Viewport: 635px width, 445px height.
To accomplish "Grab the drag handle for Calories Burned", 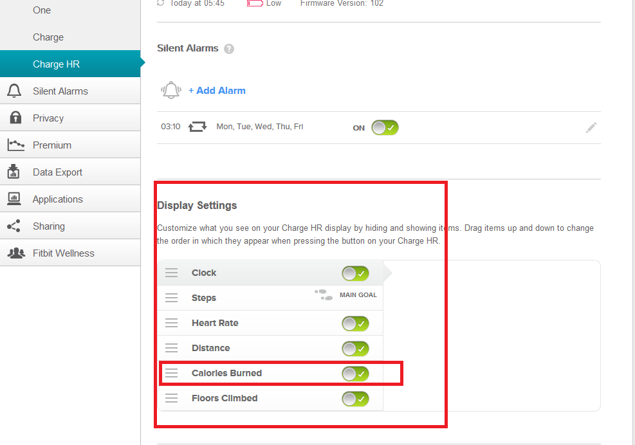I will (x=171, y=373).
